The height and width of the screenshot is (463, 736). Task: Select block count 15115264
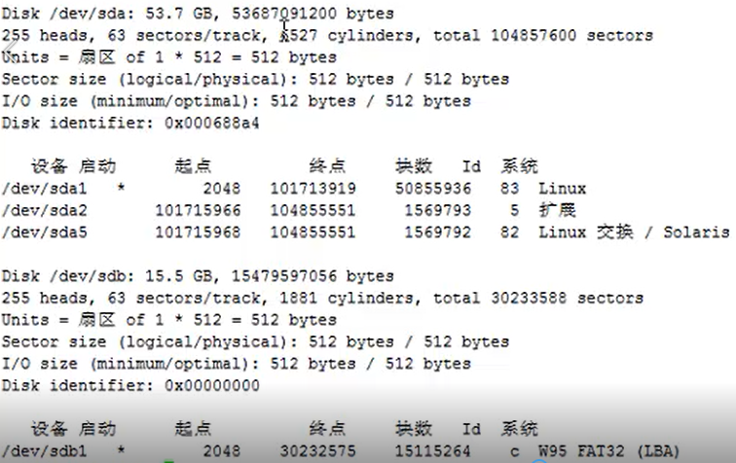(433, 451)
